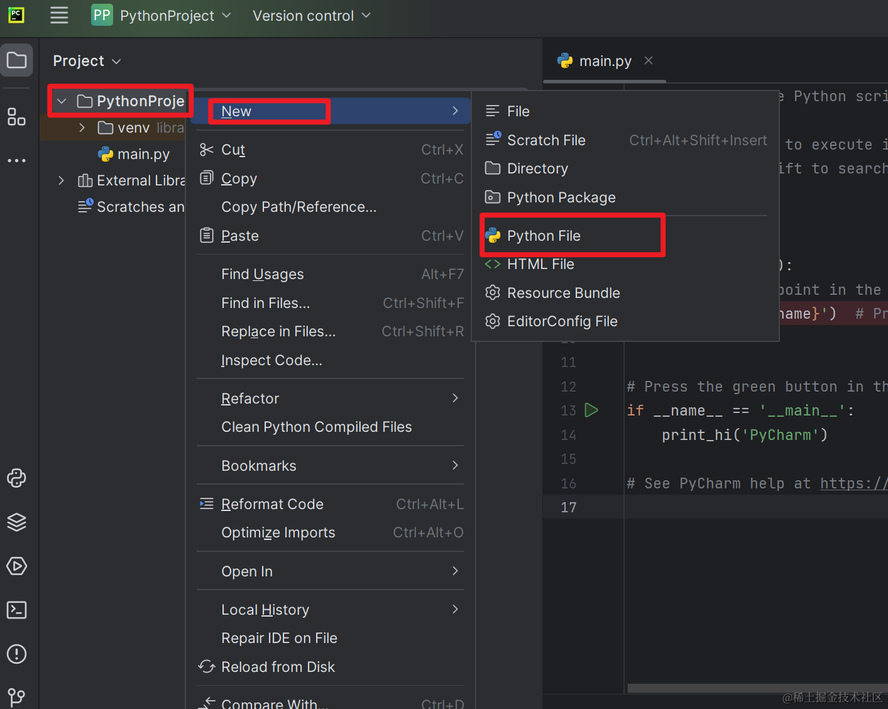Click the PyCharm logo icon
The image size is (888, 709).
click(x=16, y=15)
